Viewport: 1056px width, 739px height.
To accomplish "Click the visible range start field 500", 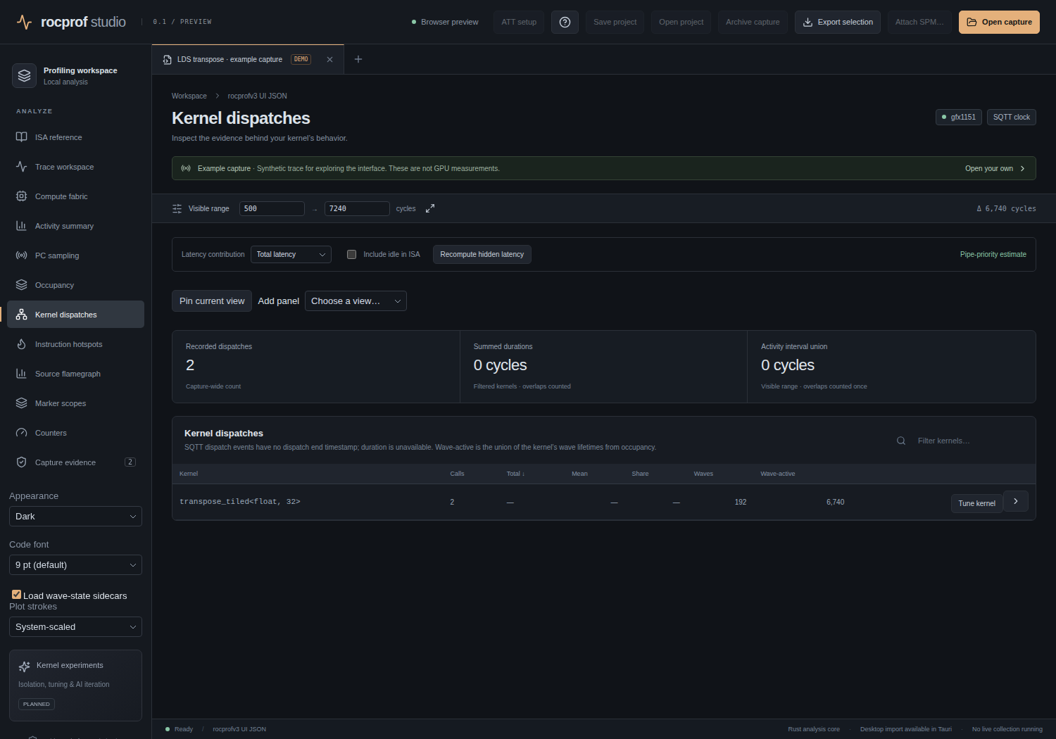I will (272, 208).
